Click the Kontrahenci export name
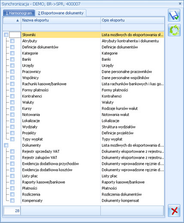The height and width of the screenshot is (223, 184). (x=32, y=96)
